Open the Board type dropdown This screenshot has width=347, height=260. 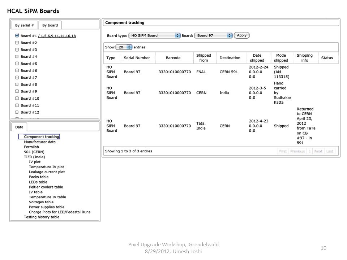click(x=154, y=35)
